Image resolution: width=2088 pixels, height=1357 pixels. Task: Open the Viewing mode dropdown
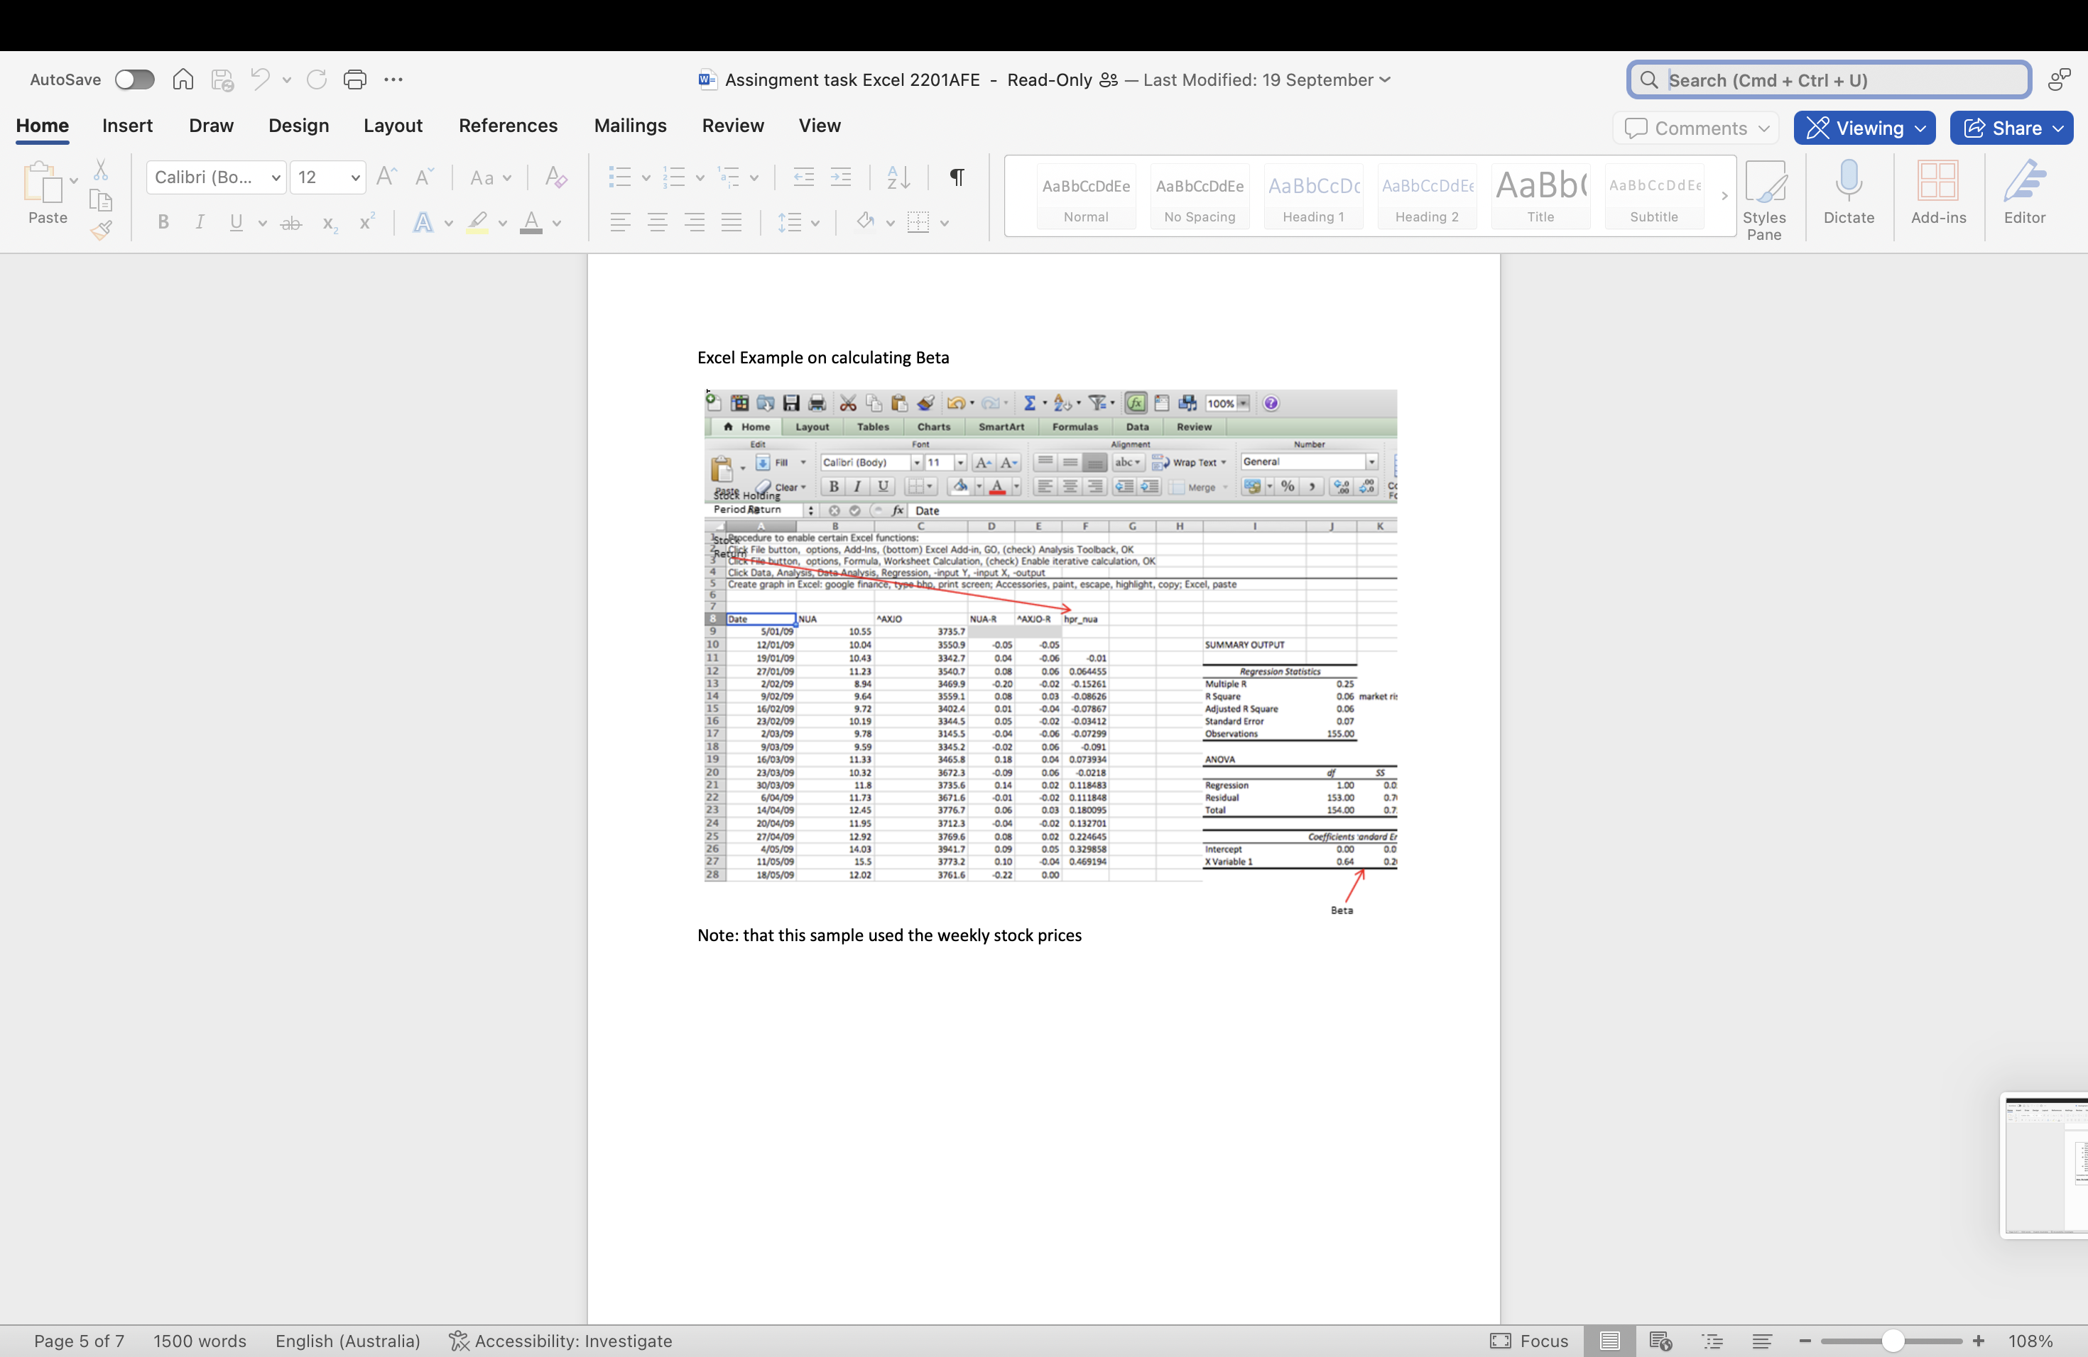(1864, 127)
